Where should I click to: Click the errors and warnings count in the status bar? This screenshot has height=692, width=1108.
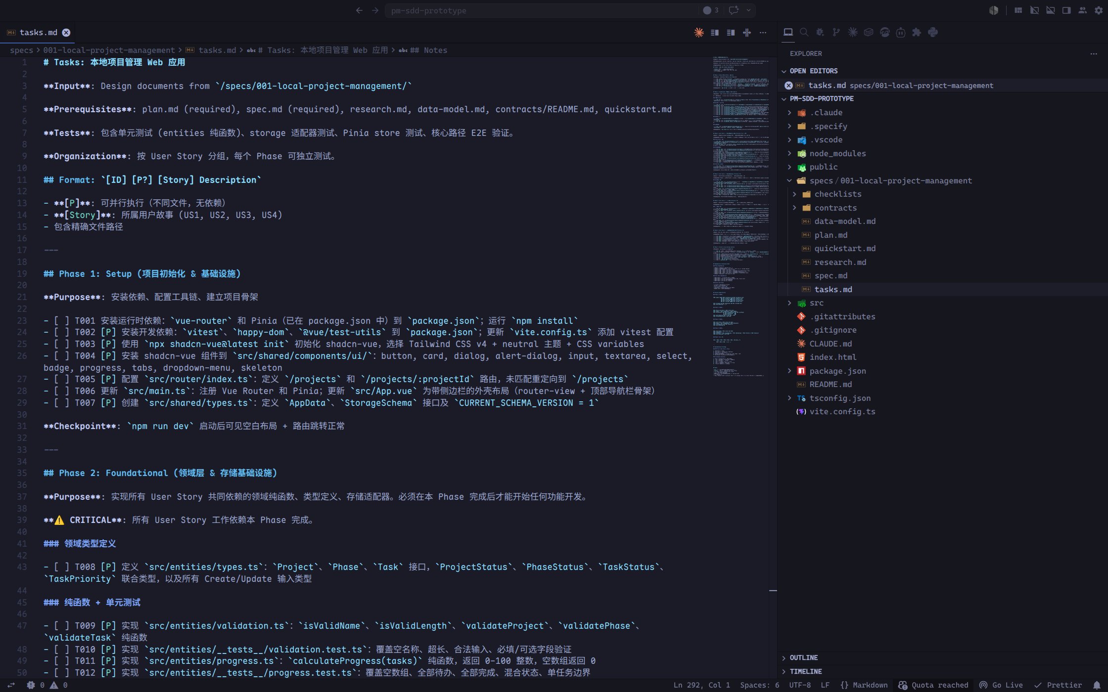click(x=47, y=685)
